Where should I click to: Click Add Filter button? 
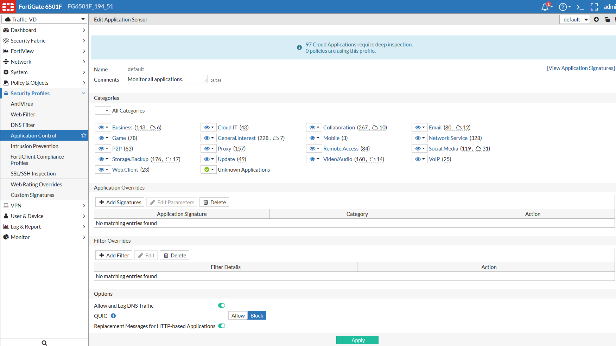pos(114,255)
